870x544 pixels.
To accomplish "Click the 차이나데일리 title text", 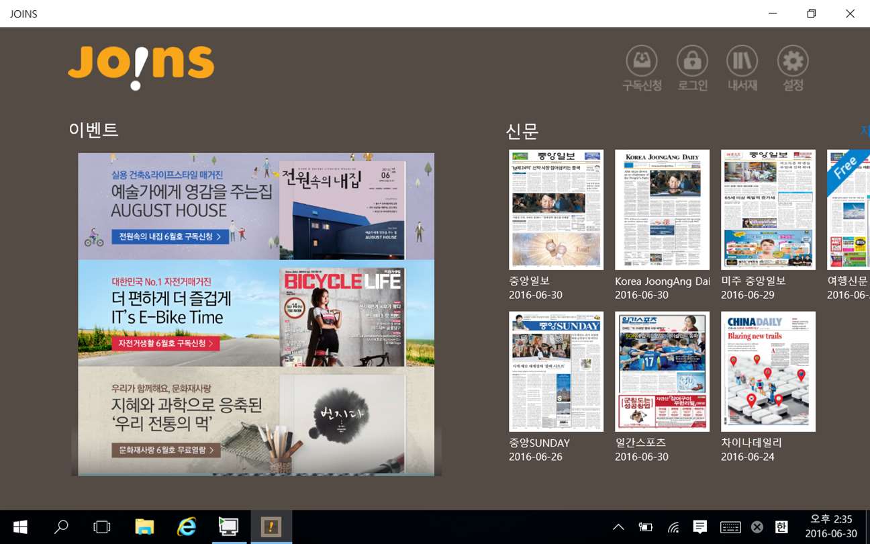I will point(751,443).
